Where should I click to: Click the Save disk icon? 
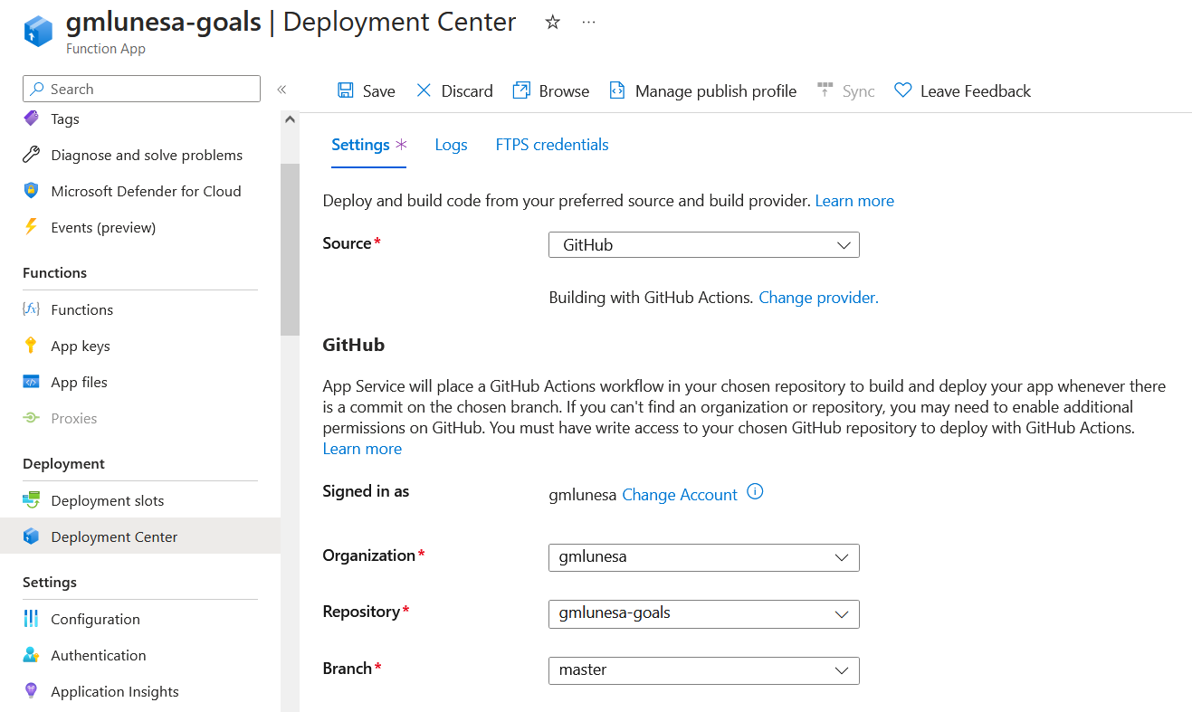pyautogui.click(x=346, y=90)
